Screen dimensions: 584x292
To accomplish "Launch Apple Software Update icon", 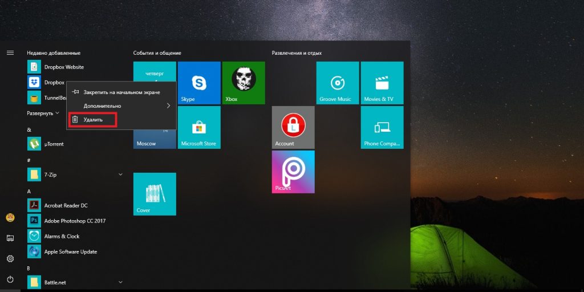I will click(34, 252).
